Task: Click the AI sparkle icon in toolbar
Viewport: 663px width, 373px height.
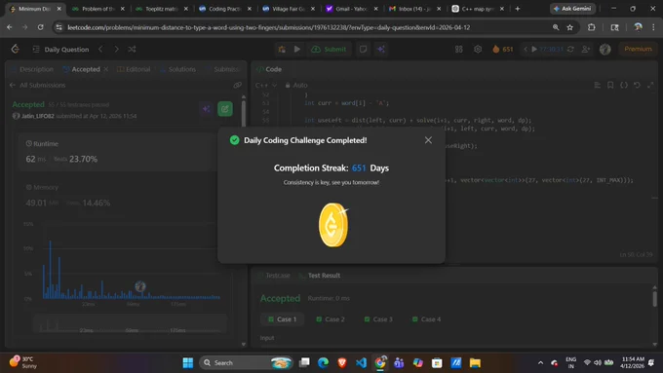Action: coord(381,50)
